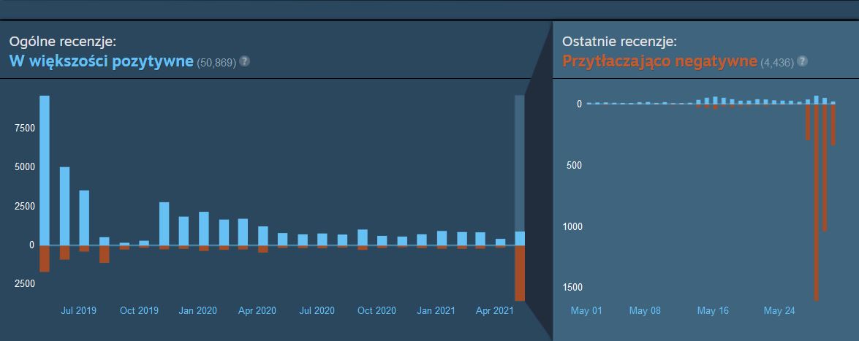The image size is (859, 341).
Task: Open the 'Przytłaczająco negatywne' review summary
Action: point(659,61)
